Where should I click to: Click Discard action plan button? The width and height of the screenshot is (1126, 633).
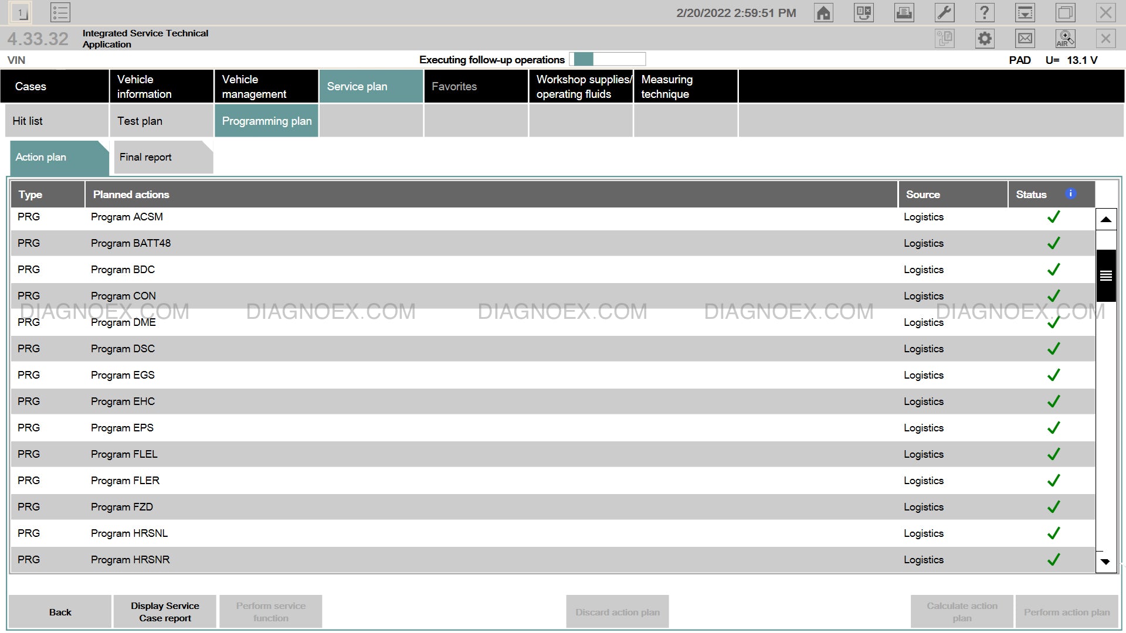point(618,612)
